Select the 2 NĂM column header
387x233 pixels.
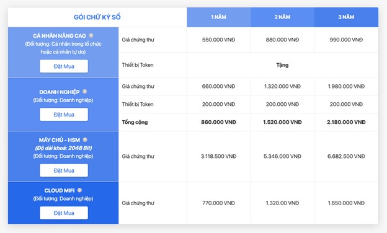tap(282, 17)
